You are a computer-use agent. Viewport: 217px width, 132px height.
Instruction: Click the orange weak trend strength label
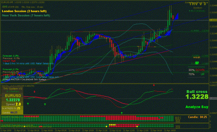pyautogui.click(x=197, y=57)
